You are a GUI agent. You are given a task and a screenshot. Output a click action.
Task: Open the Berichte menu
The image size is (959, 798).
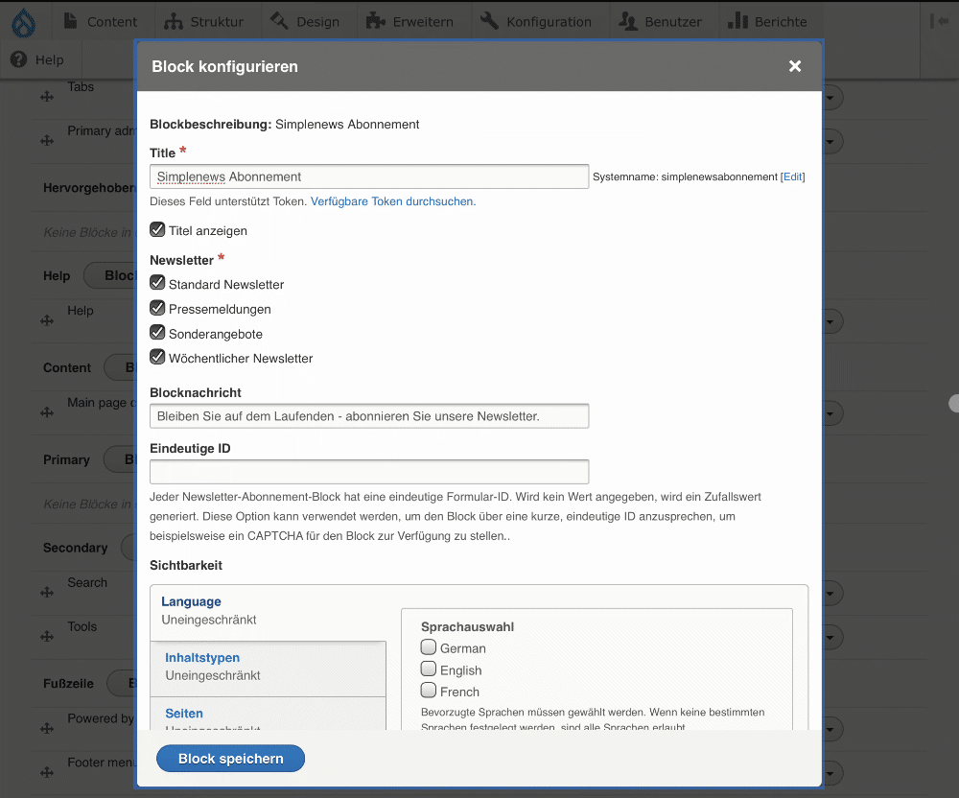pyautogui.click(x=767, y=21)
